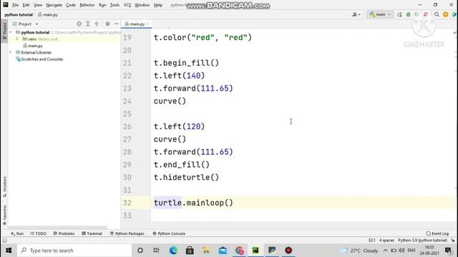Toggle the Project side tool tab
The width and height of the screenshot is (458, 257).
click(4, 31)
